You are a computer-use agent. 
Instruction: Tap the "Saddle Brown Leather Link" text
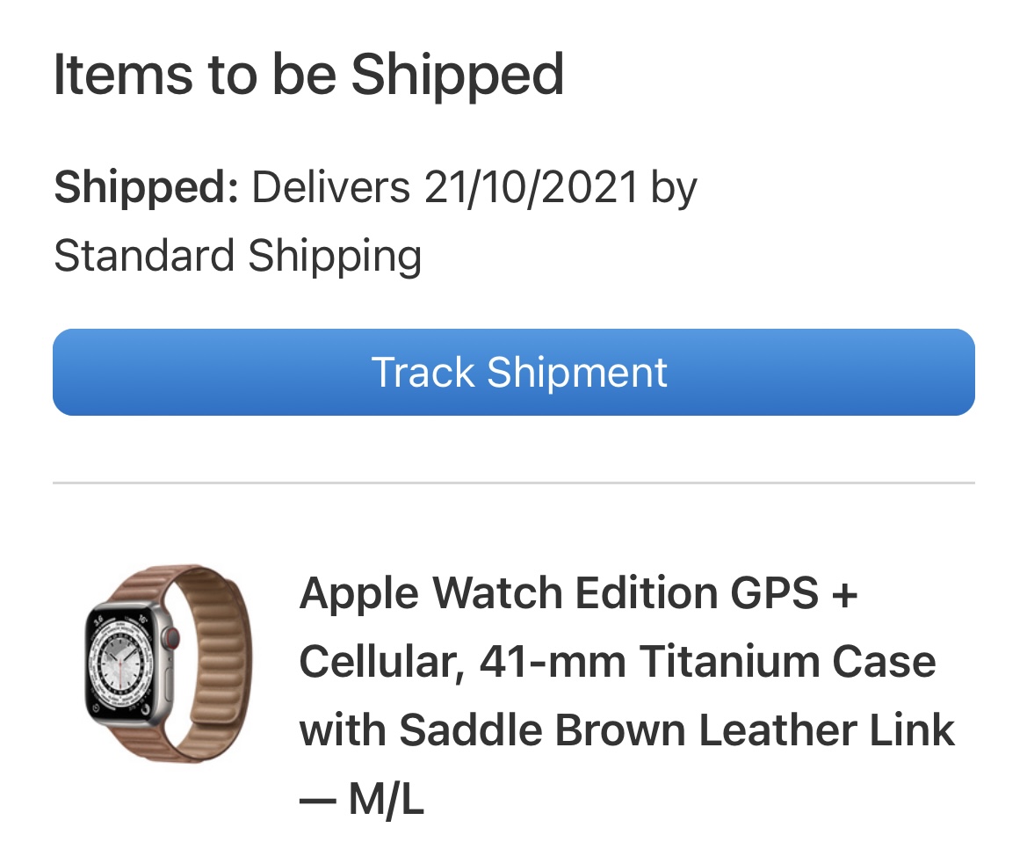pos(676,730)
